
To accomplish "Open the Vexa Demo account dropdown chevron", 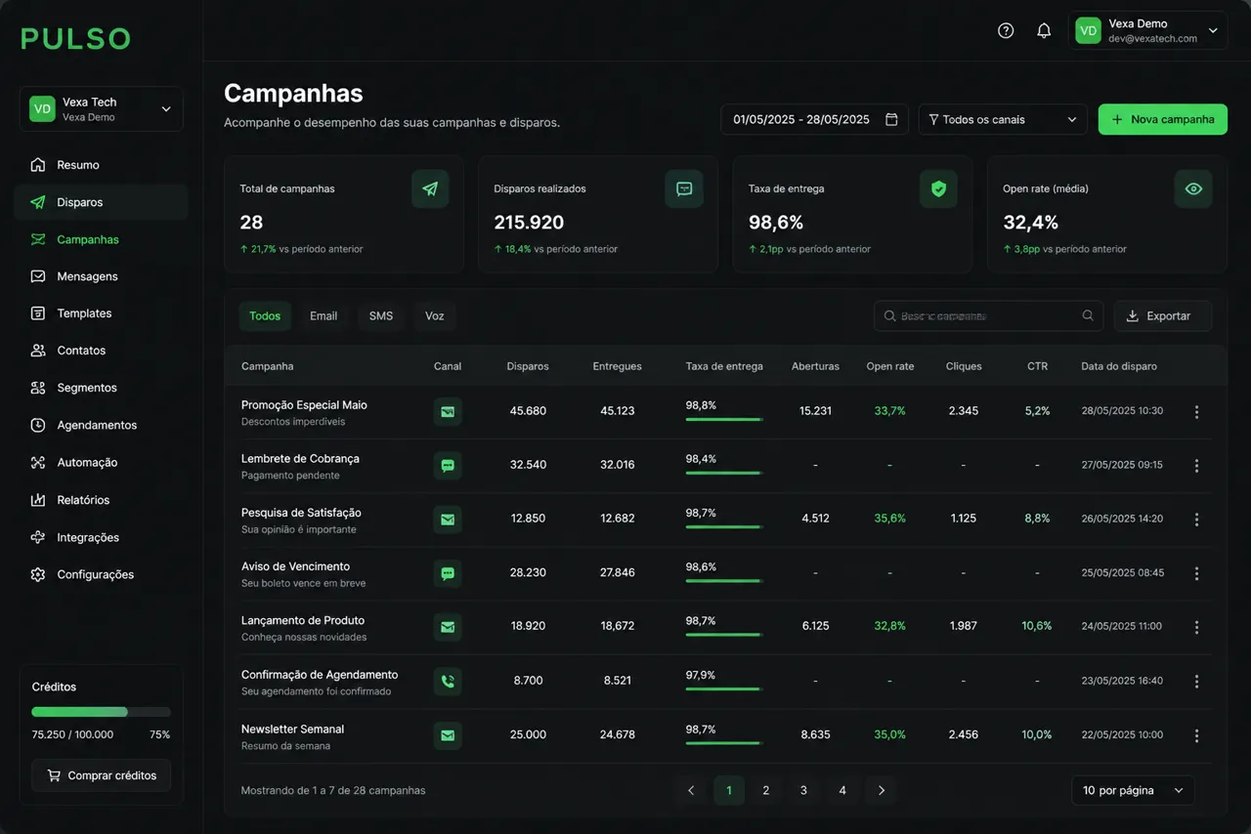I will (1213, 30).
